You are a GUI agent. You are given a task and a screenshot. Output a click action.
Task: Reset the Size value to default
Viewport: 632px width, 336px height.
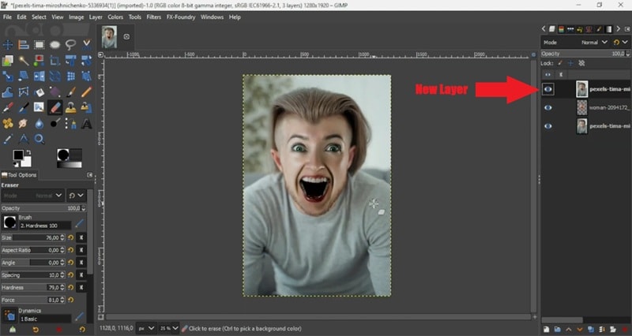71,238
